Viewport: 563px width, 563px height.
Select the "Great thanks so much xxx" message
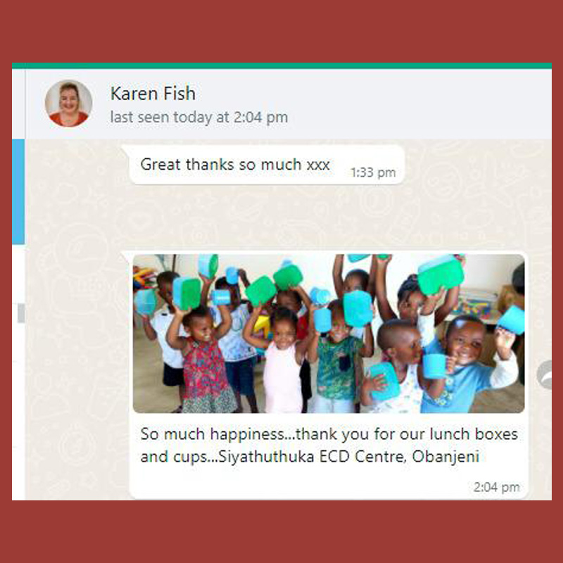pos(235,165)
